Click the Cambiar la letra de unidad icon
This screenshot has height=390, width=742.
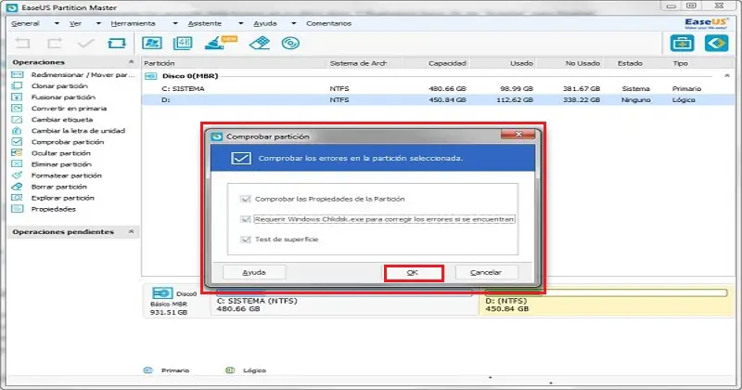click(x=17, y=130)
